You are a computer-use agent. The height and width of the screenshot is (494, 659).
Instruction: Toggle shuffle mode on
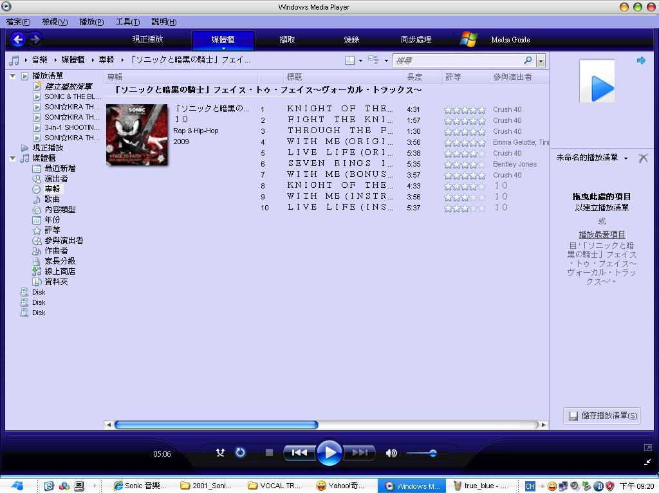pos(220,453)
